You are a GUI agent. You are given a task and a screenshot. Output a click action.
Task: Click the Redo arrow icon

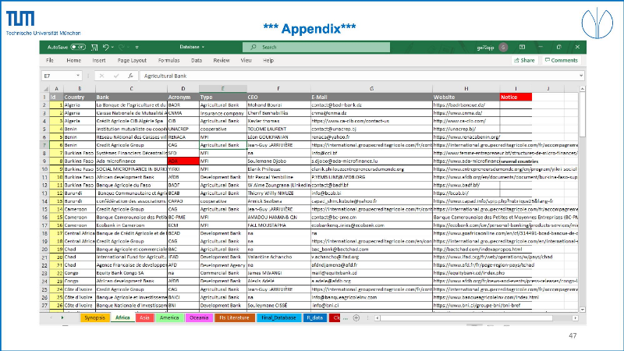click(x=122, y=48)
